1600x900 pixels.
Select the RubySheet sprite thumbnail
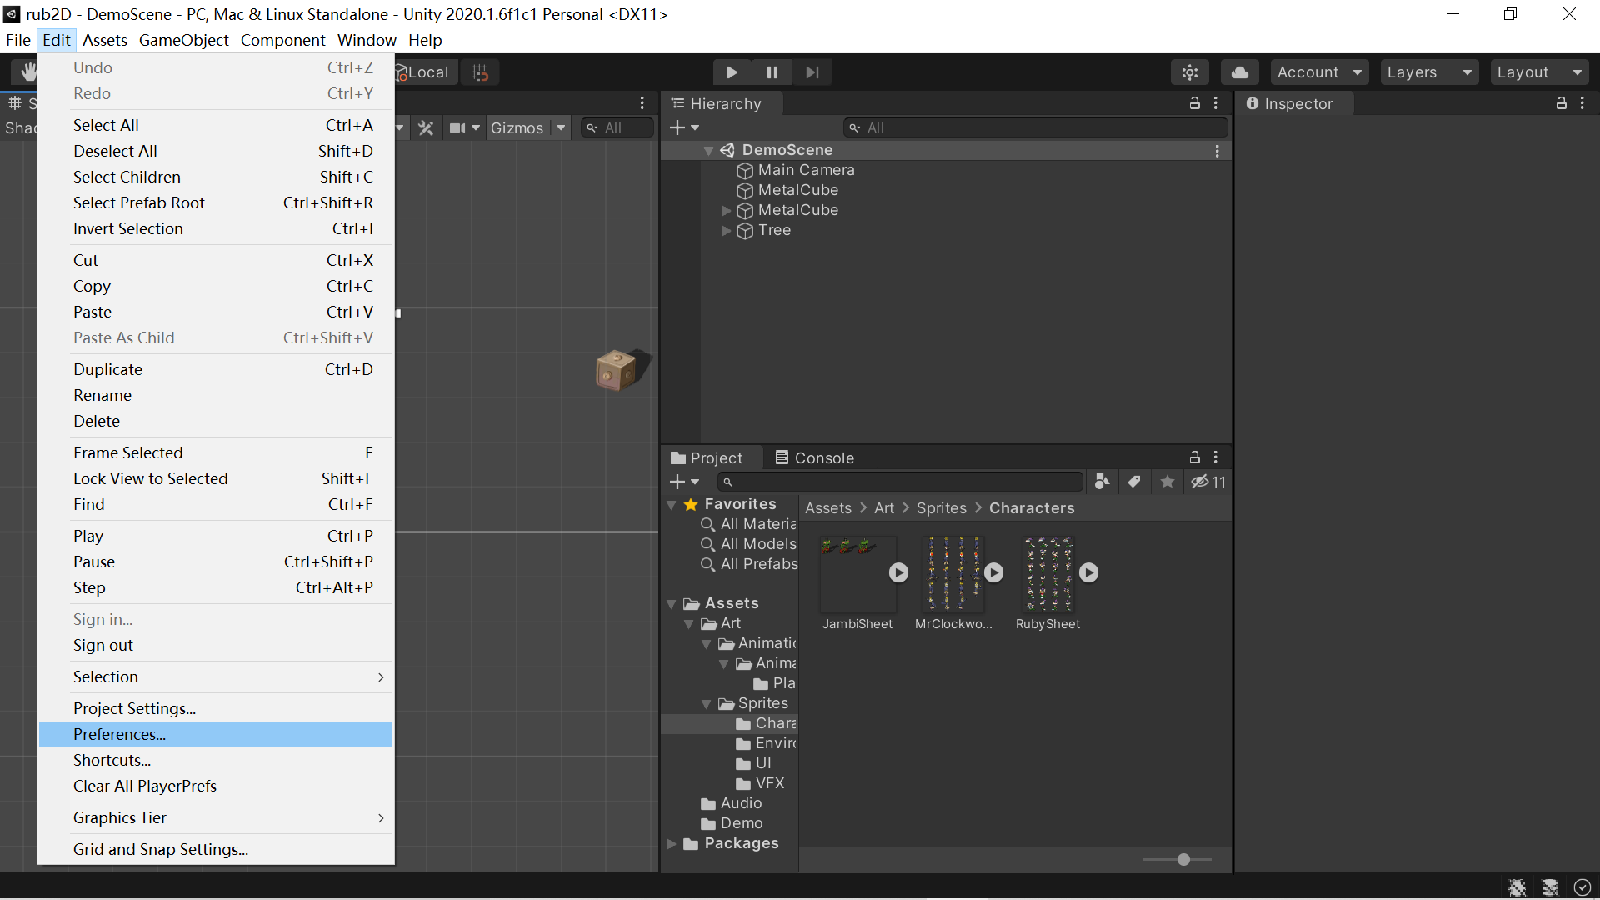coord(1047,574)
